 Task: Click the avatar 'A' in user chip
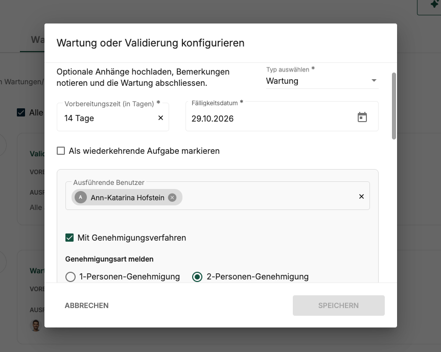pos(80,197)
